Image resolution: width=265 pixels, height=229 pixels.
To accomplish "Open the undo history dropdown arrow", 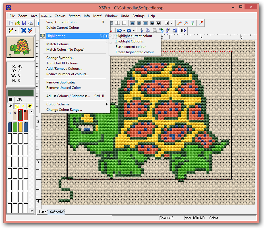I will coord(124,31).
